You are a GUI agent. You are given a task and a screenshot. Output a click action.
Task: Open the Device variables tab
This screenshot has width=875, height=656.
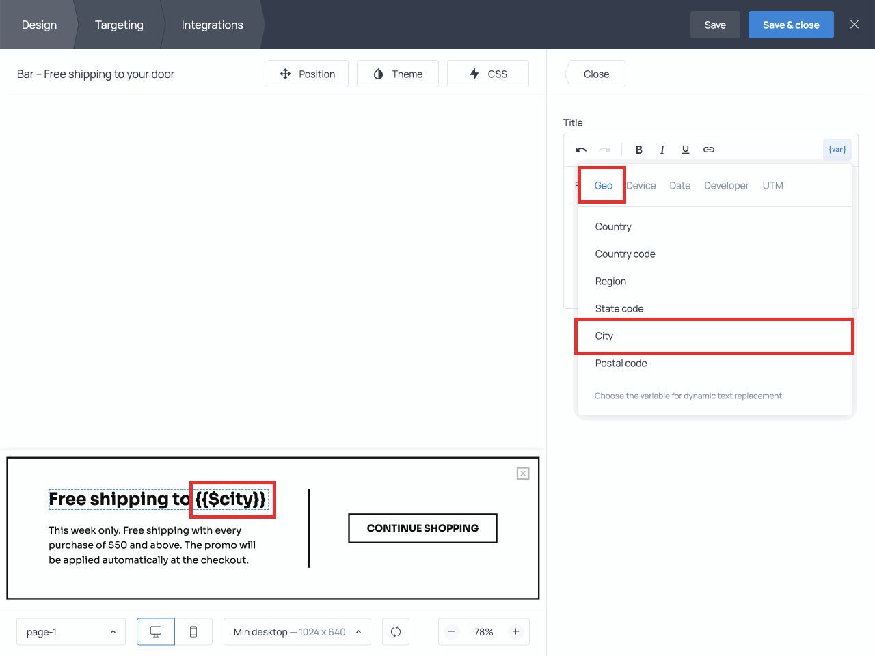click(x=641, y=186)
